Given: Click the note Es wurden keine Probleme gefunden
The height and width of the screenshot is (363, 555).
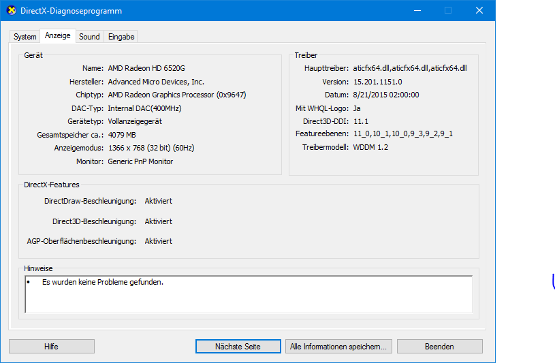Looking at the screenshot, I should [103, 282].
